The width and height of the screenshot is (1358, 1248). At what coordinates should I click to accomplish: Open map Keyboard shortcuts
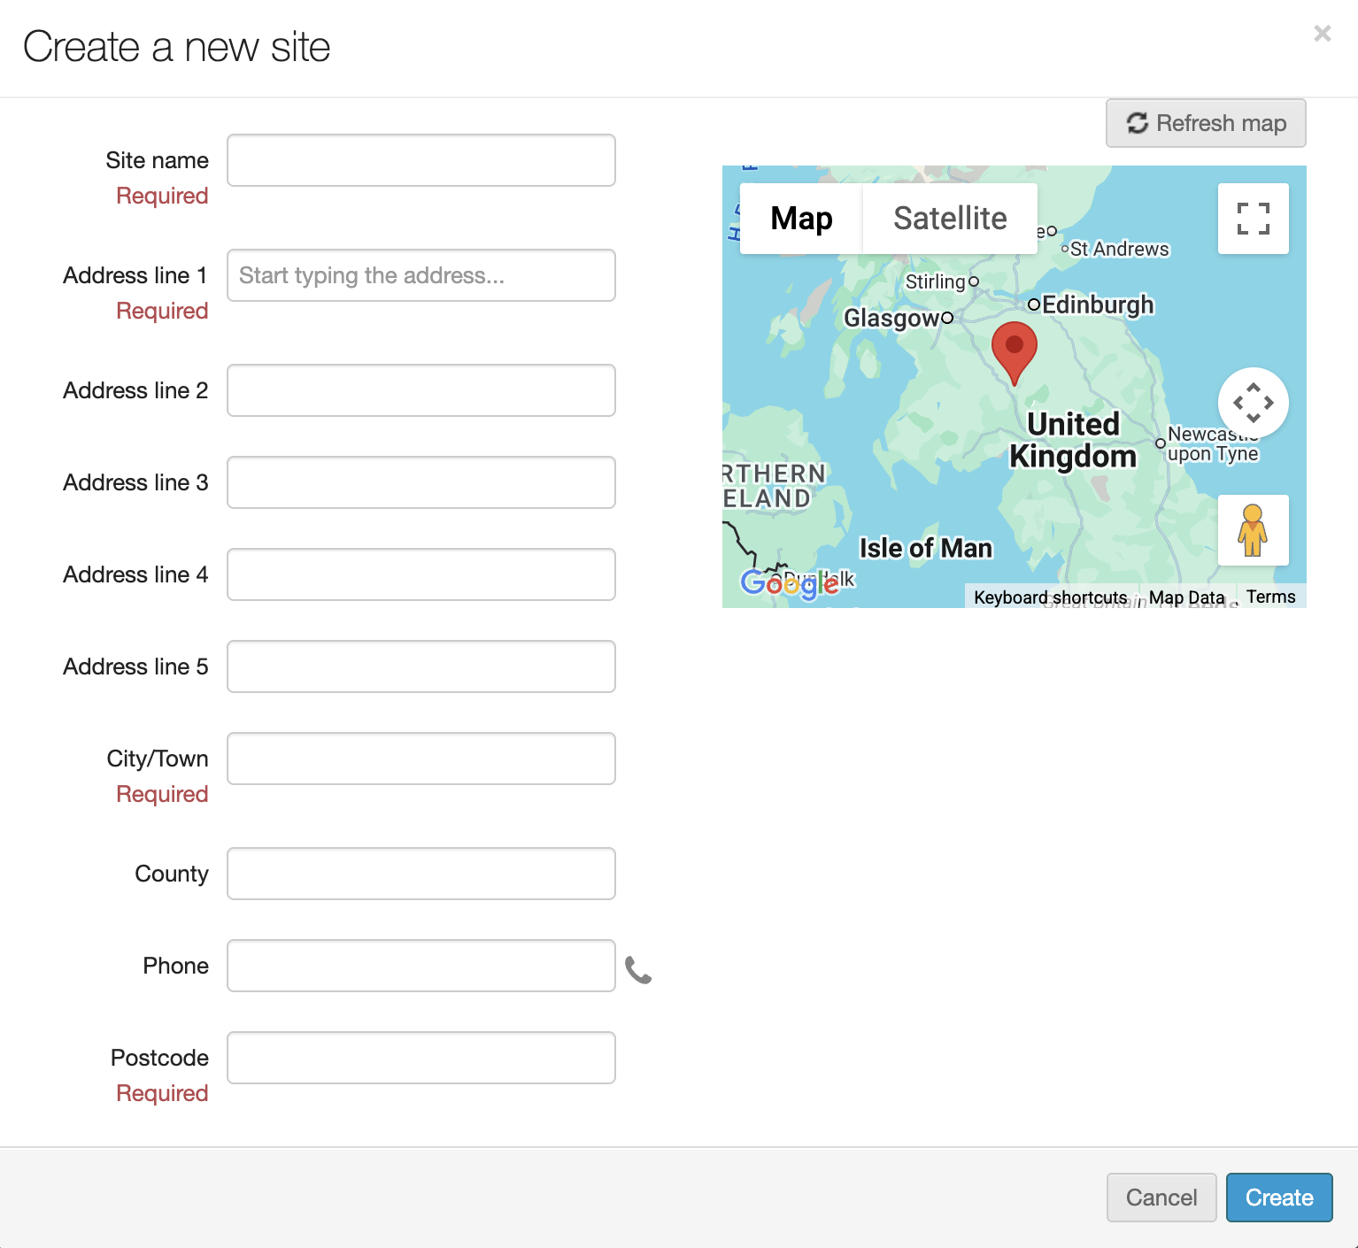[1050, 597]
